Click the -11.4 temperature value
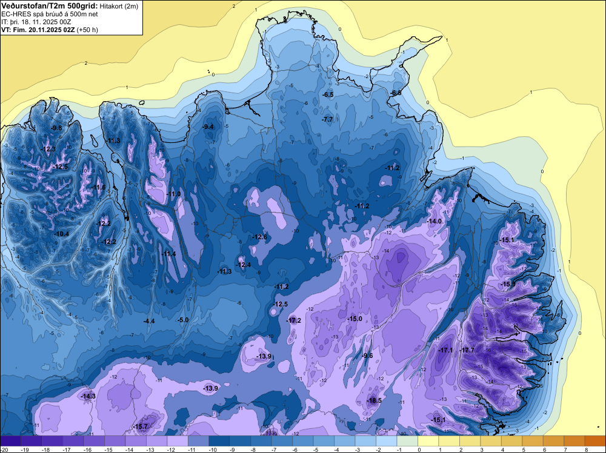This screenshot has height=453, width=606. pyautogui.click(x=169, y=254)
